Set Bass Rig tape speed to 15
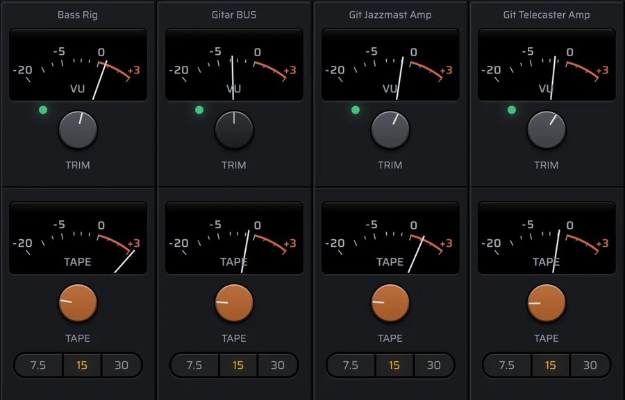625x400 pixels. click(x=82, y=365)
